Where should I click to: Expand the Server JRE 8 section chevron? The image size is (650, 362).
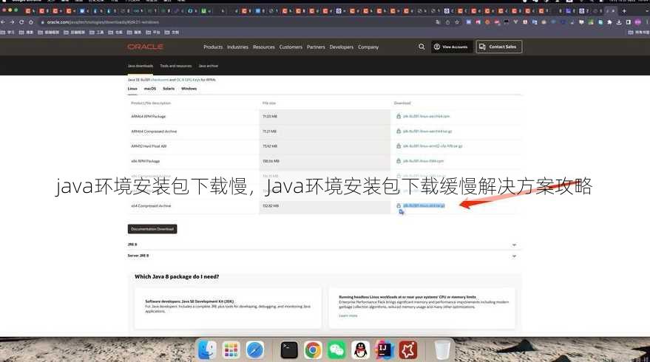point(514,256)
